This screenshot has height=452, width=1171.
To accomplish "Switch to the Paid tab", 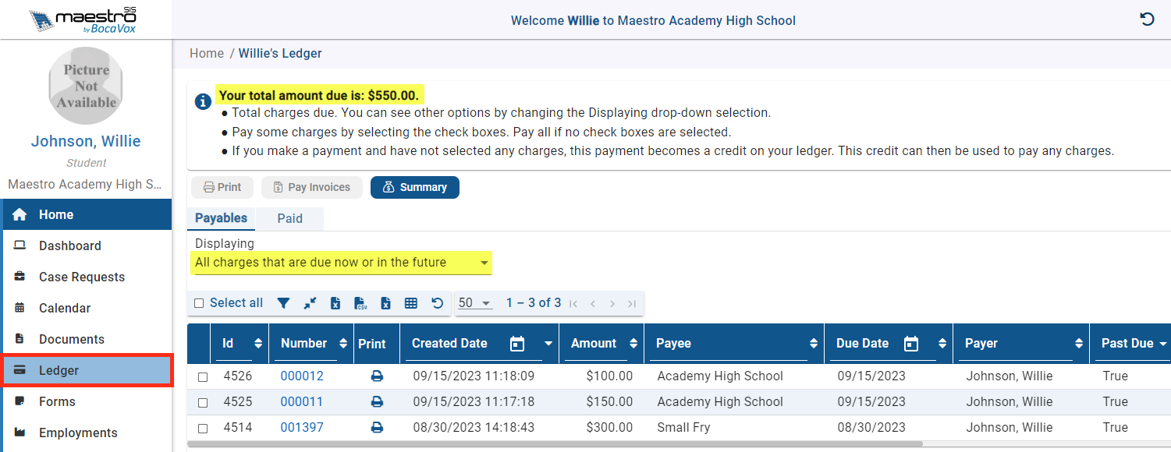I will point(289,218).
